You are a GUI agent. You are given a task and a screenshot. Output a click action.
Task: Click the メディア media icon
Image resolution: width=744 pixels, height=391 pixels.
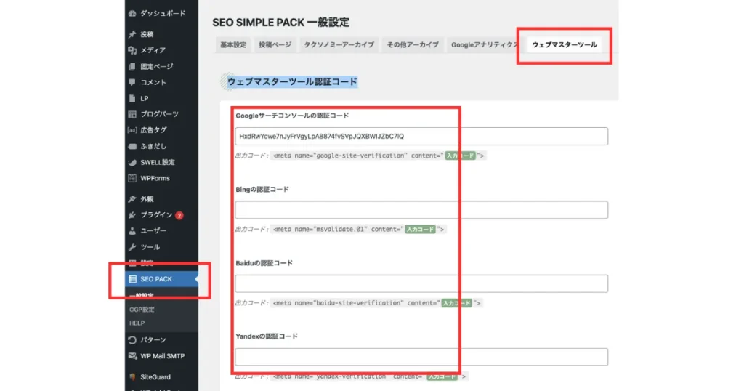132,50
